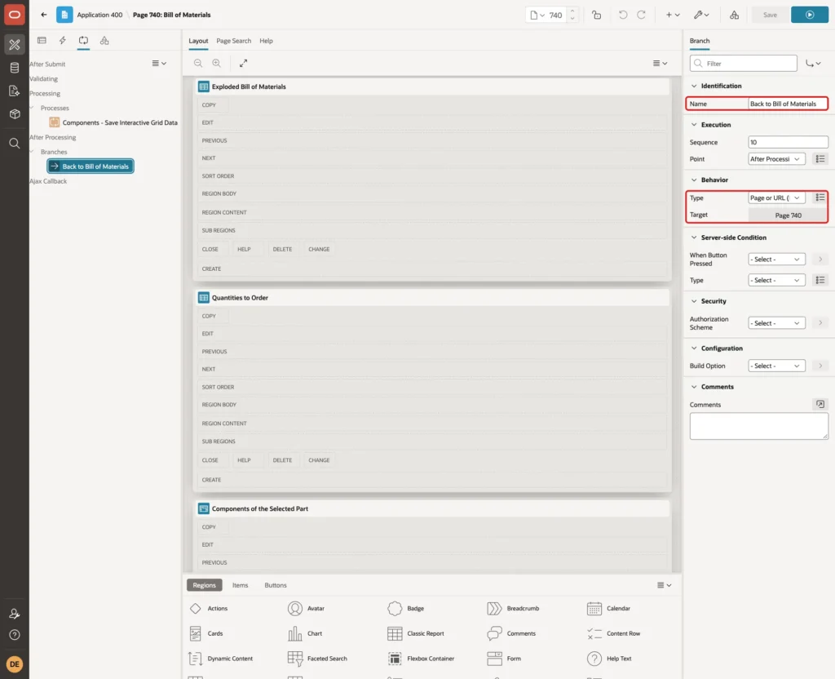Switch to the Page Search tab
The height and width of the screenshot is (679, 835).
(x=233, y=41)
